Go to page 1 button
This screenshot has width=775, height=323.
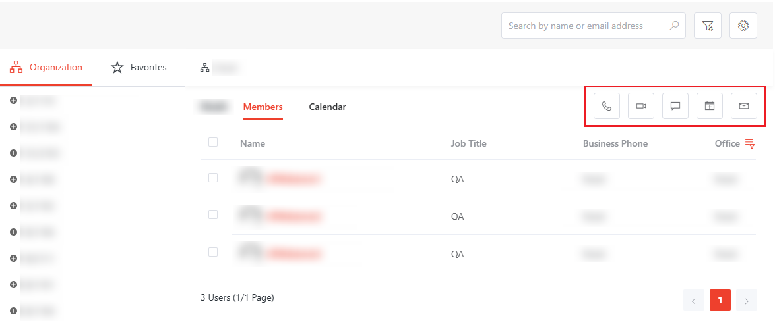pyautogui.click(x=720, y=300)
